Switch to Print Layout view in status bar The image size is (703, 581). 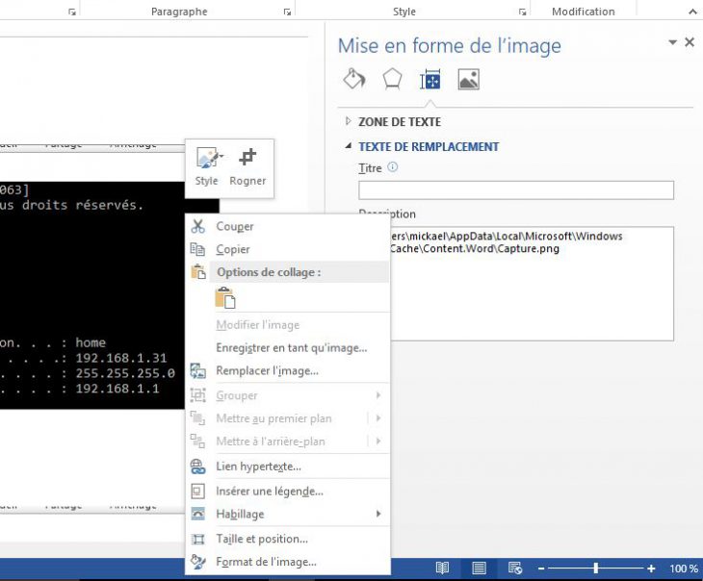(479, 568)
